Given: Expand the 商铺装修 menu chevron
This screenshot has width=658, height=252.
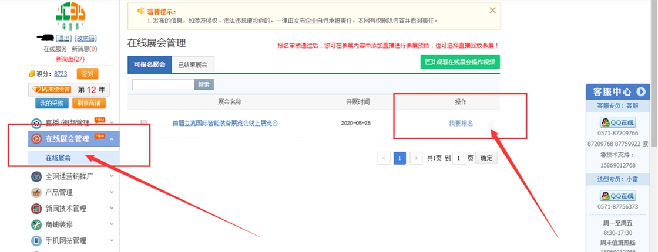Looking at the screenshot, I should click(x=112, y=224).
